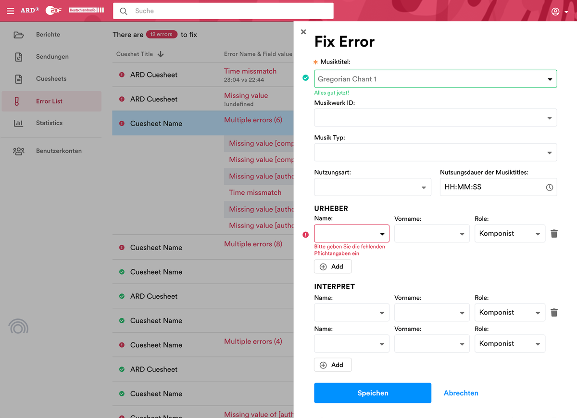Open the hamburger navigation menu
Image resolution: width=577 pixels, height=418 pixels.
click(11, 11)
